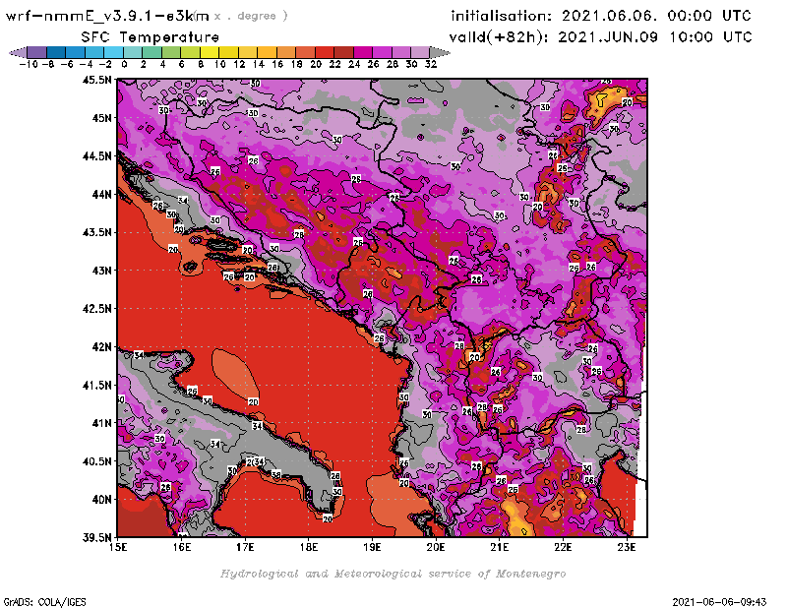Screen dimensions: 787x608
Task: Click the '39.5N' latitude axis label
Action: point(96,538)
